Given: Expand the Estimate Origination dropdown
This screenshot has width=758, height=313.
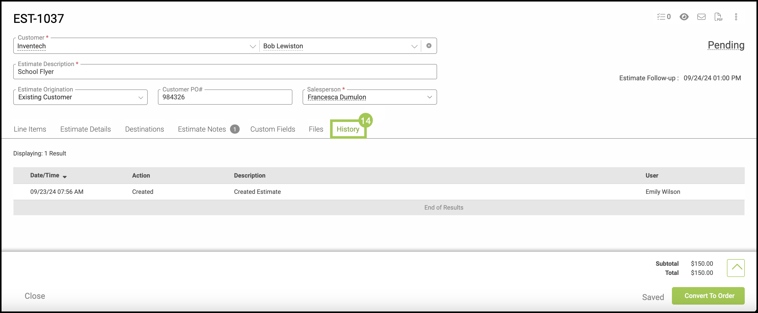Looking at the screenshot, I should 141,98.
